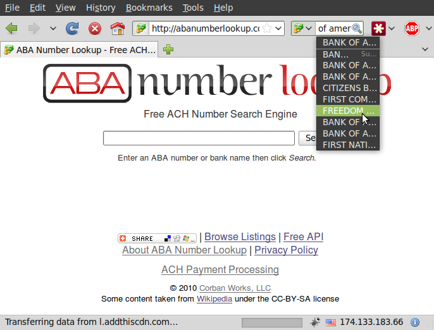This screenshot has width=434, height=330.
Task: Select the 'FIRST COM...' suggestion
Action: (348, 99)
